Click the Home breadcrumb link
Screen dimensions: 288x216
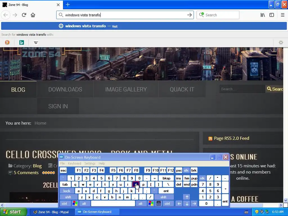(x=40, y=123)
